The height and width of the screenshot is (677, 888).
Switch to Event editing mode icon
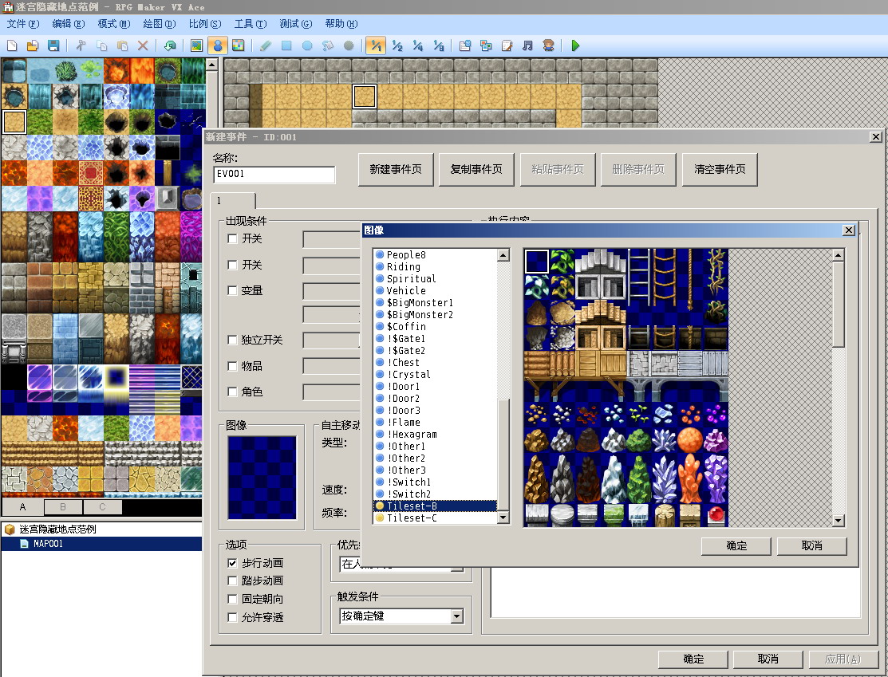[218, 45]
